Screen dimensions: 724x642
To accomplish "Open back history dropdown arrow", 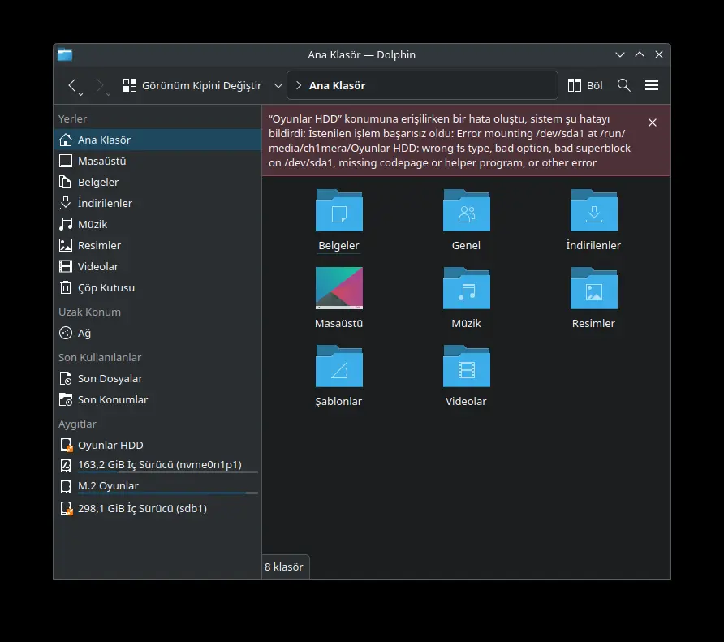I will click(81, 94).
